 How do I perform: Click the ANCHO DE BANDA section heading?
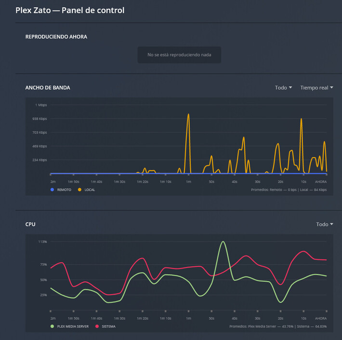pyautogui.click(x=48, y=88)
